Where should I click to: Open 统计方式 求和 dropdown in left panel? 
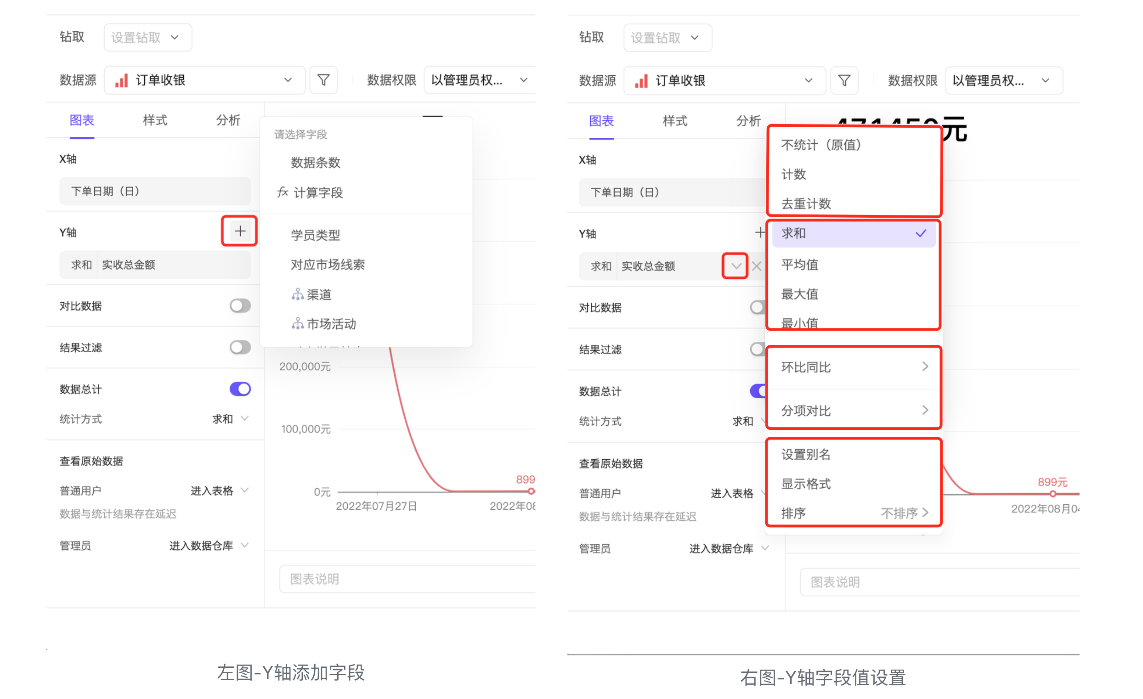231,419
